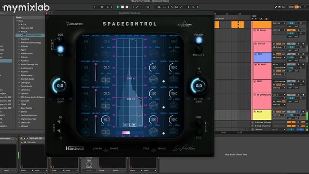Select the BASS track header
Screen dimensions: 309x174
pos(262,115)
